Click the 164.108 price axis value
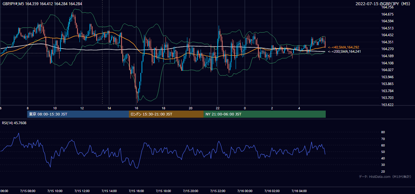The width and height of the screenshot is (415, 194). pyautogui.click(x=387, y=63)
